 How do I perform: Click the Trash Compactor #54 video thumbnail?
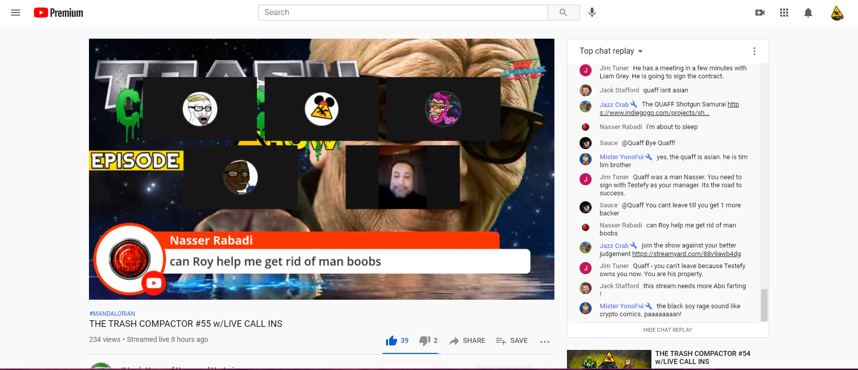point(609,359)
